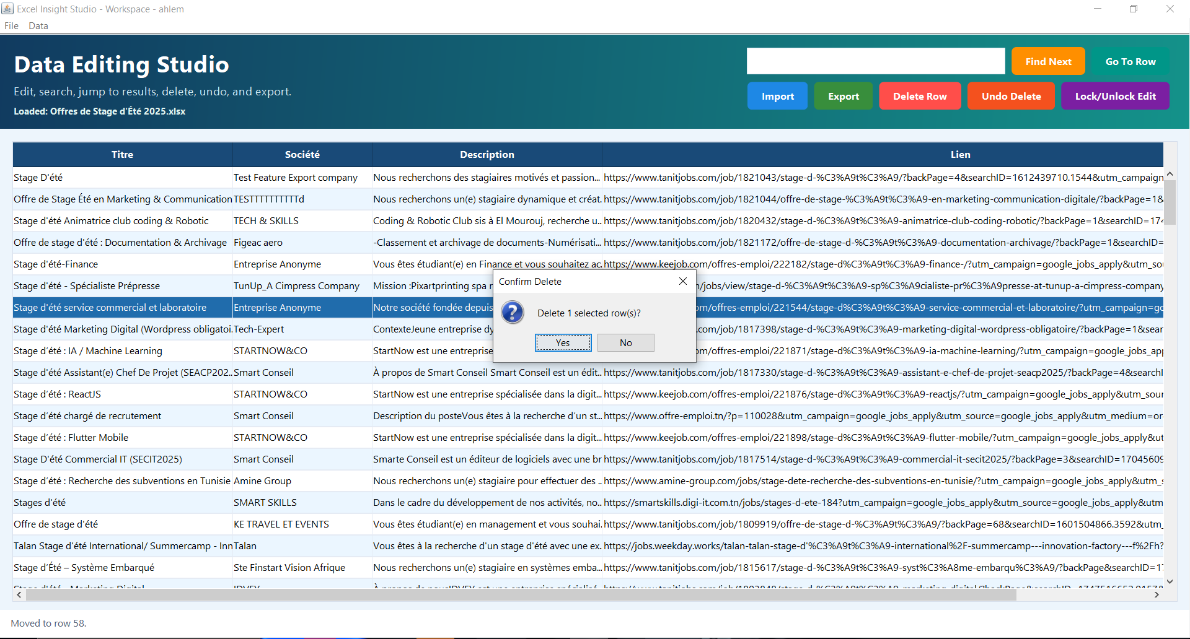Click the horizontal scrollbar right arrow
1190x639 pixels.
pyautogui.click(x=1157, y=594)
